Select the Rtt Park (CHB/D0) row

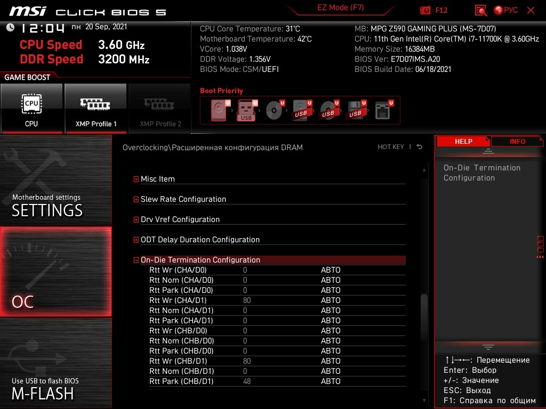click(x=277, y=350)
